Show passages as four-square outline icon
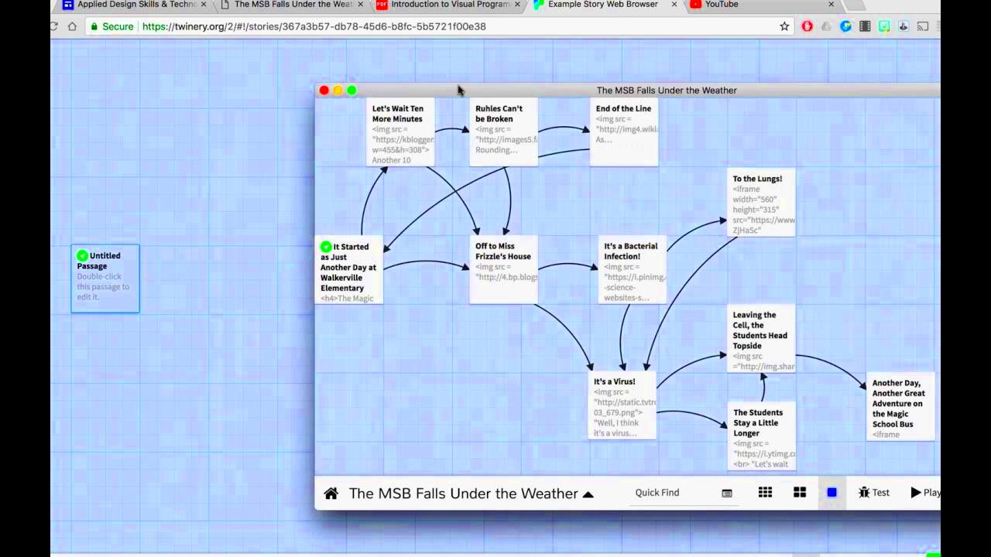Image resolution: width=991 pixels, height=557 pixels. tap(800, 492)
